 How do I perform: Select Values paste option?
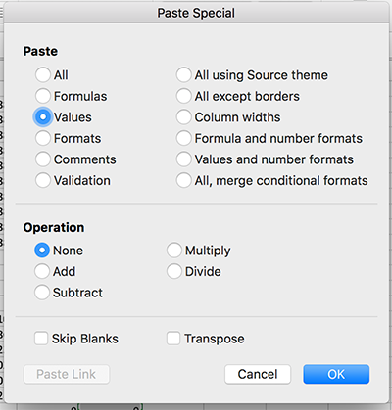(43, 117)
